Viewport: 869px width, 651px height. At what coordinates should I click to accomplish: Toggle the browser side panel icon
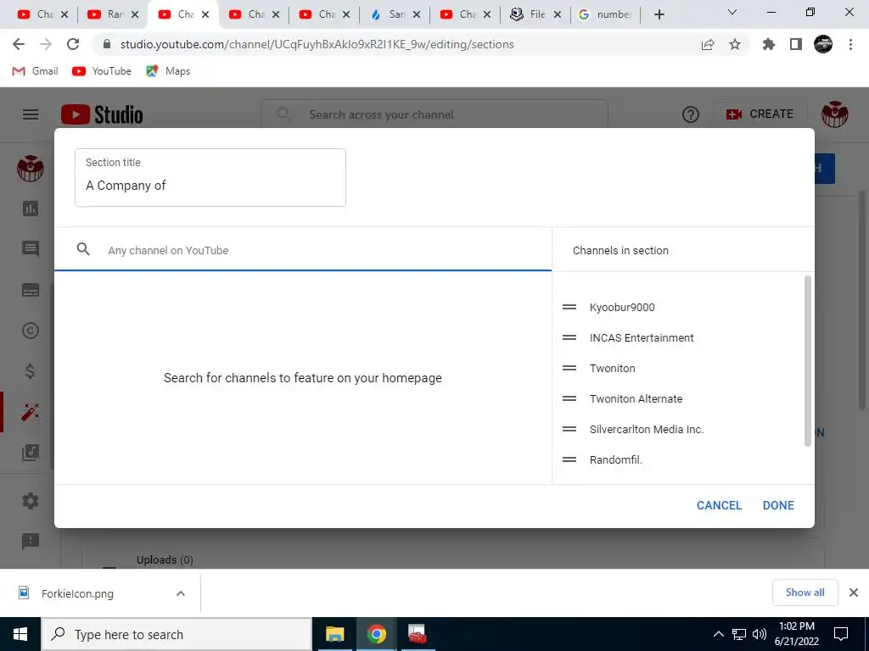tap(796, 44)
